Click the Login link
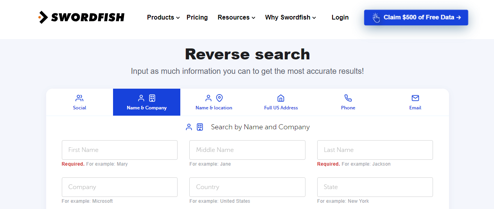This screenshot has width=494, height=209. coord(340,18)
